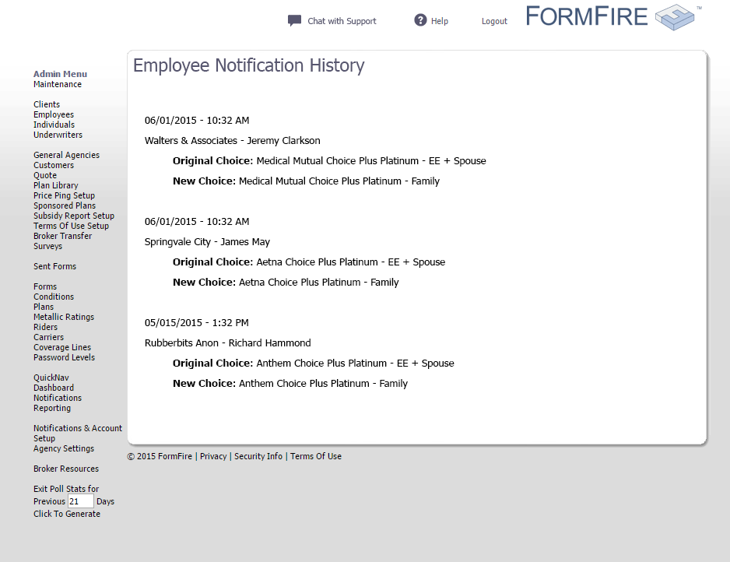Click the exit poll days input field
Viewport: 730px width, 562px height.
point(81,501)
